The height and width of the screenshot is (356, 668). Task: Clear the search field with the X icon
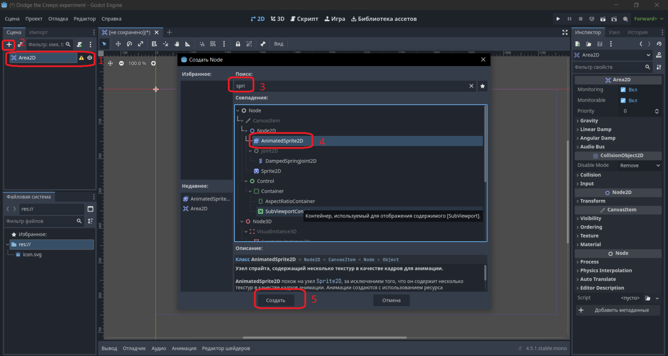tap(471, 86)
